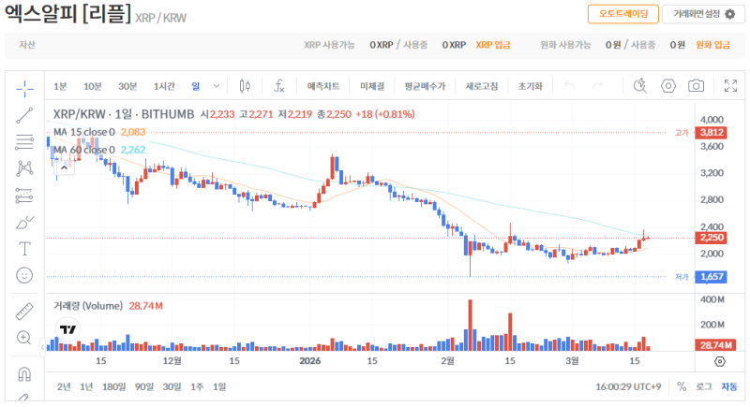Click the MA 15 close indicator legend
The image size is (750, 407).
(x=84, y=132)
